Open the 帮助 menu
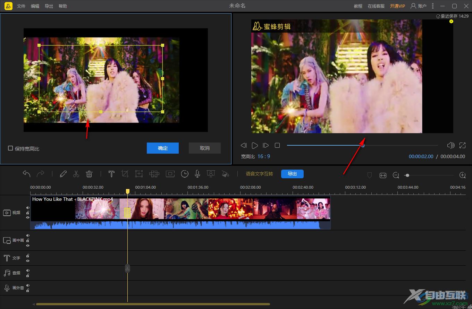This screenshot has height=309, width=472. [x=63, y=6]
